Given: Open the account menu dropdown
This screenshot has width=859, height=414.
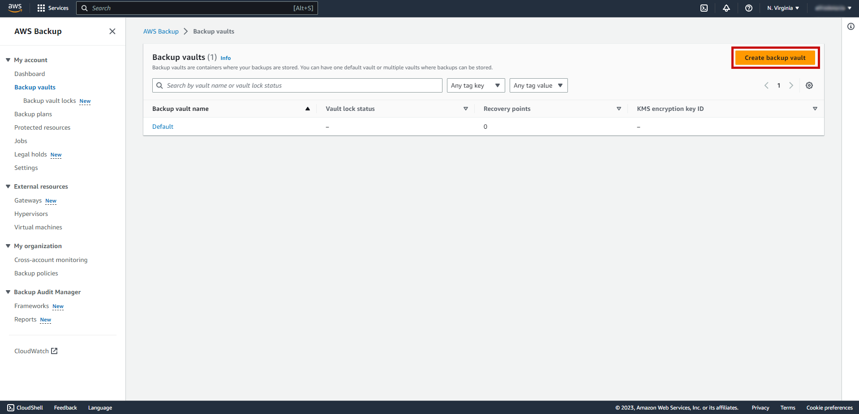Looking at the screenshot, I should click(833, 8).
